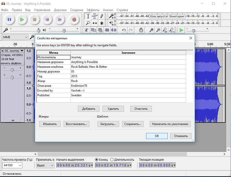The height and width of the screenshot is (177, 231).
Task: Click the Trim audio icon
Action: pyautogui.click(x=107, y=30)
